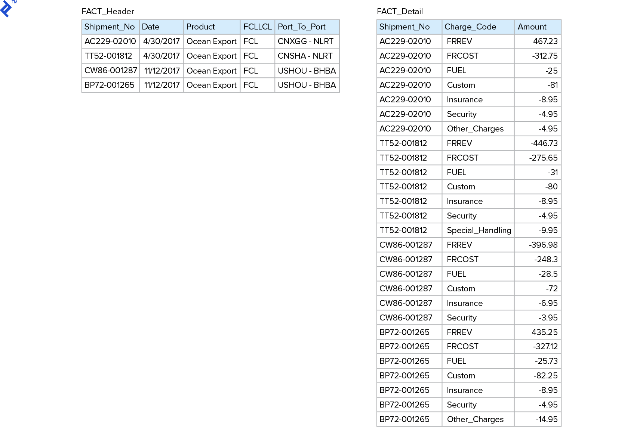Click the FUEL charge cell for CW86-001287
The width and height of the screenshot is (643, 443).
(456, 274)
